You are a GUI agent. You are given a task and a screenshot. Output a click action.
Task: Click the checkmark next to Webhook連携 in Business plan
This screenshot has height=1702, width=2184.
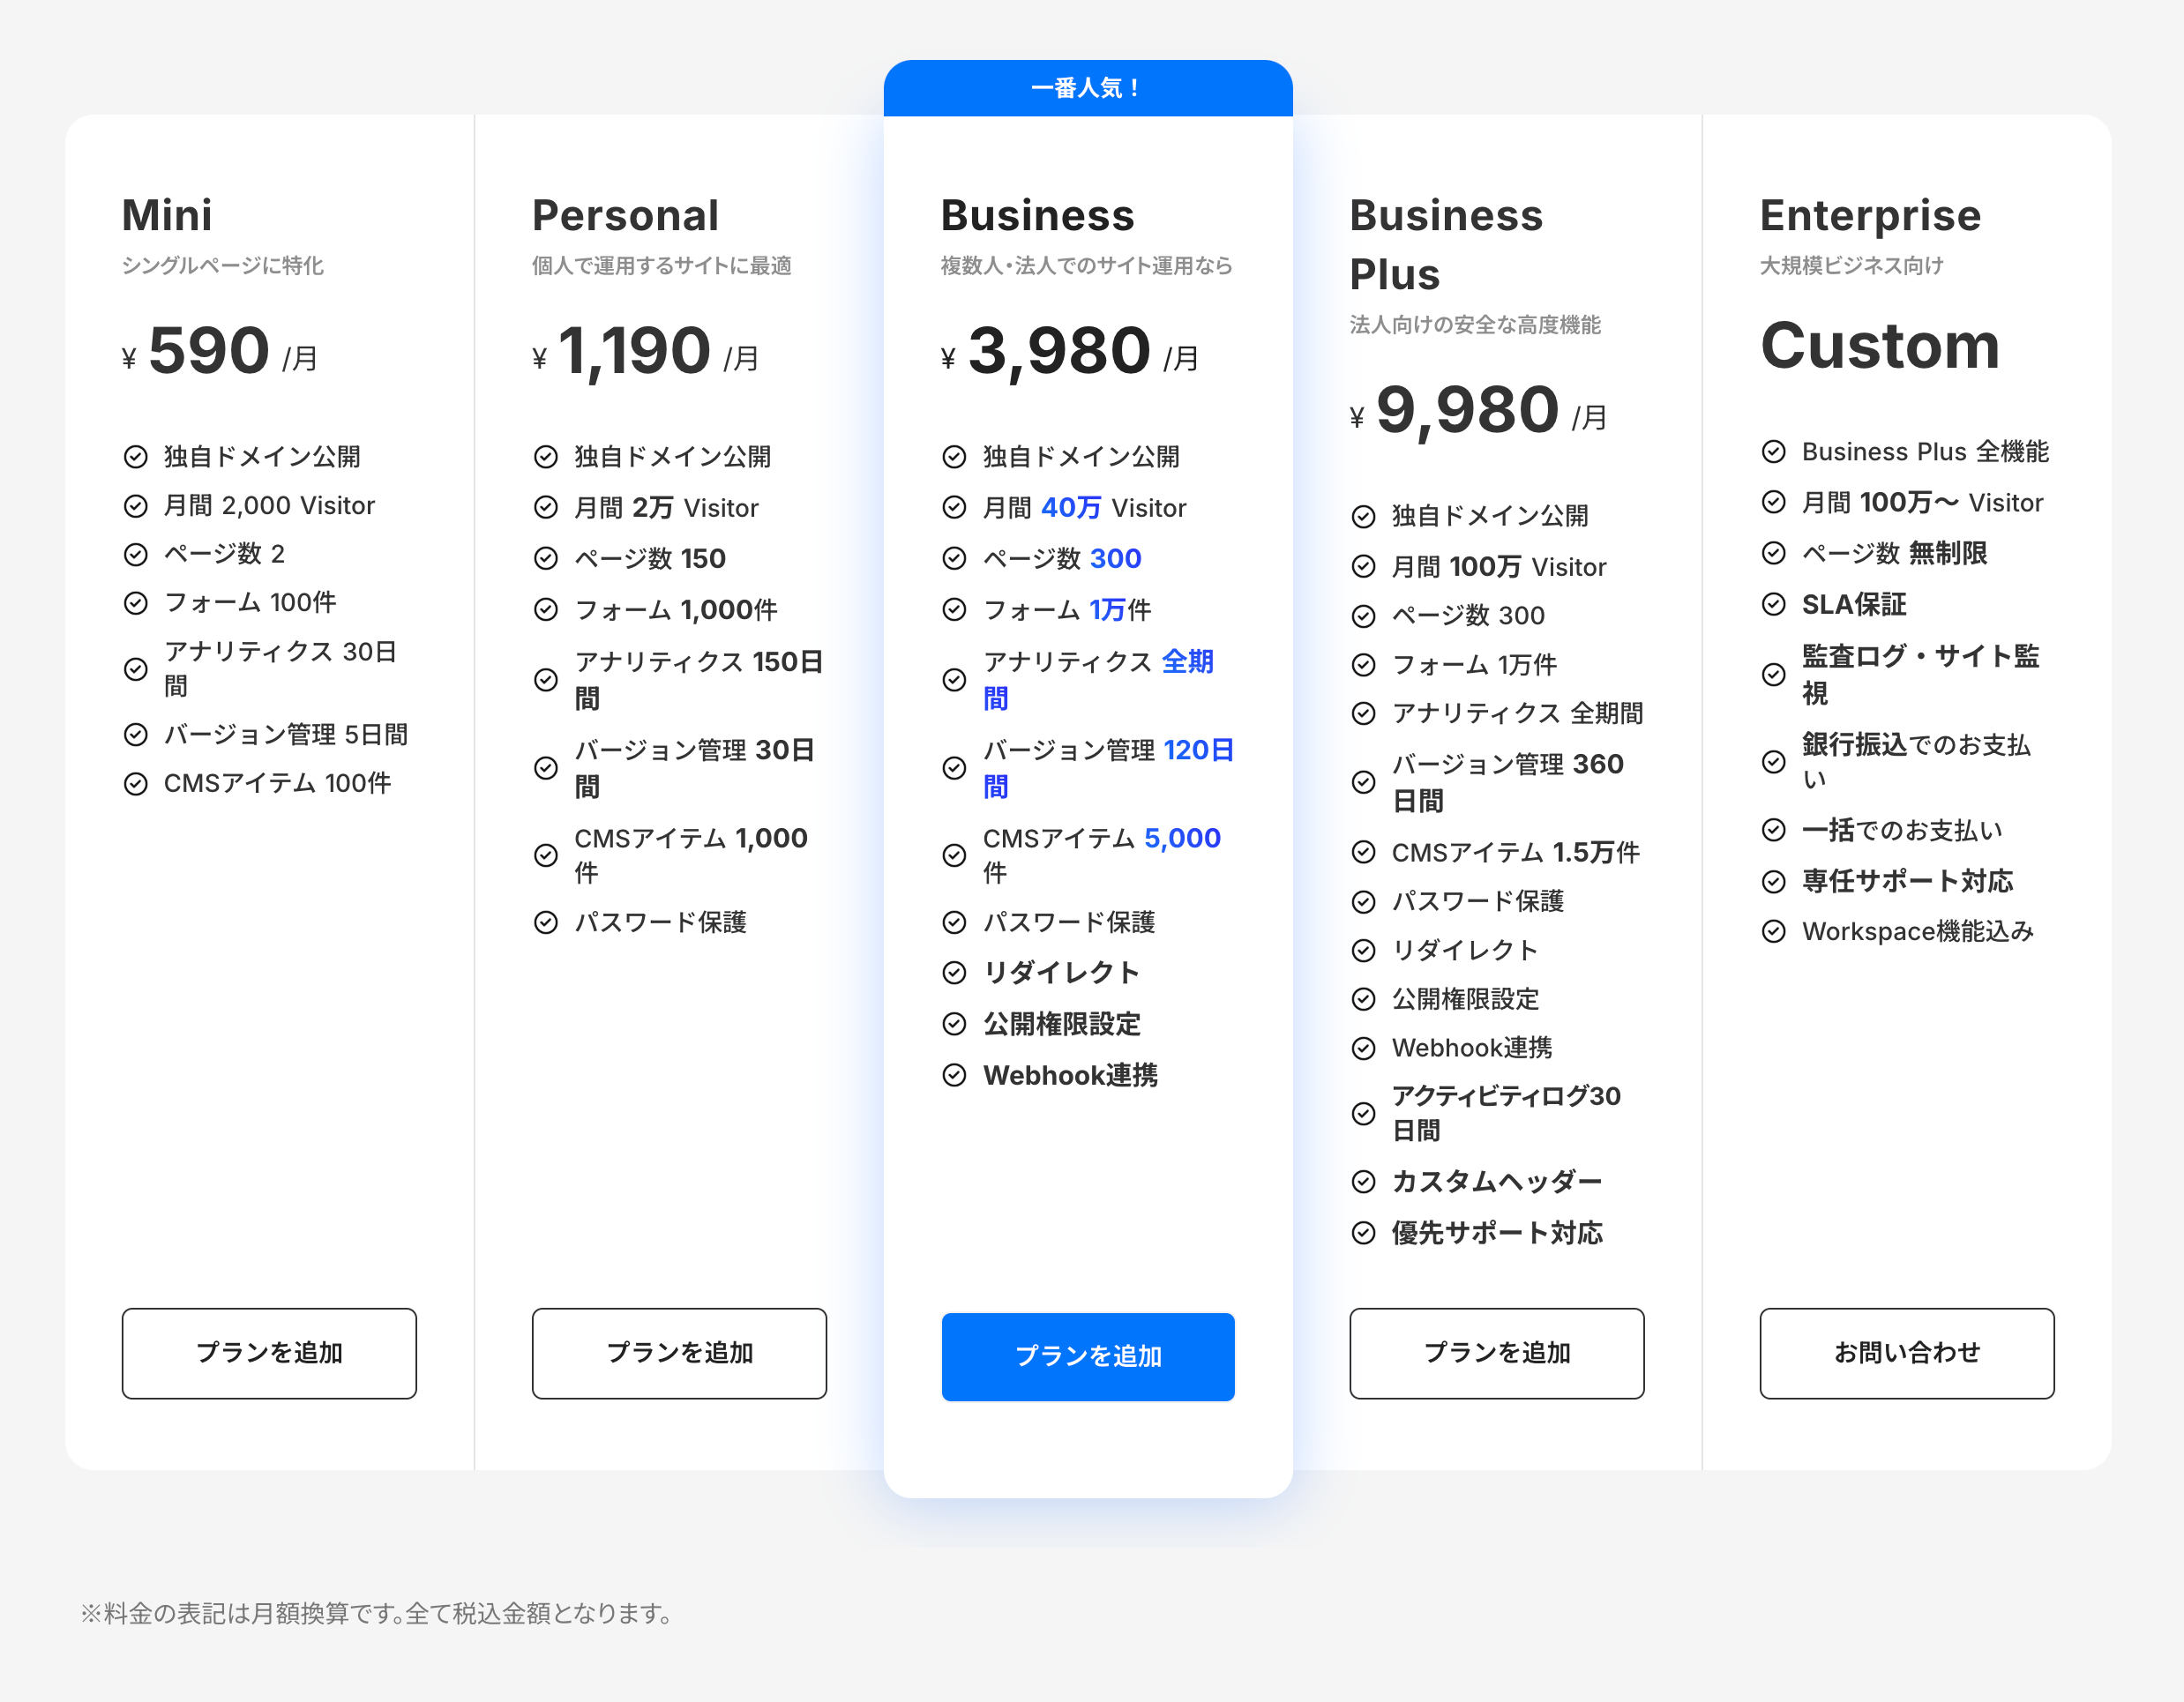[x=954, y=1075]
